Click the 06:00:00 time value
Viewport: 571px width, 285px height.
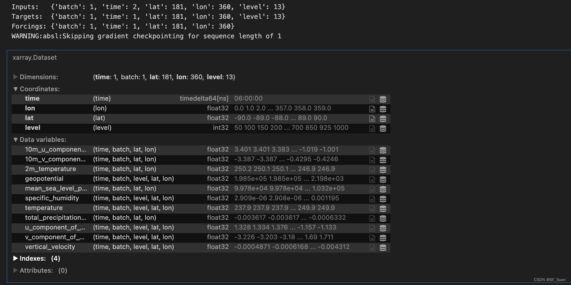pos(248,98)
